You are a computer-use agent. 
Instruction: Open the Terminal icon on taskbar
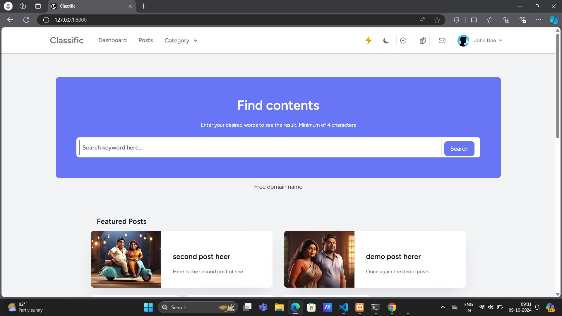click(376, 307)
